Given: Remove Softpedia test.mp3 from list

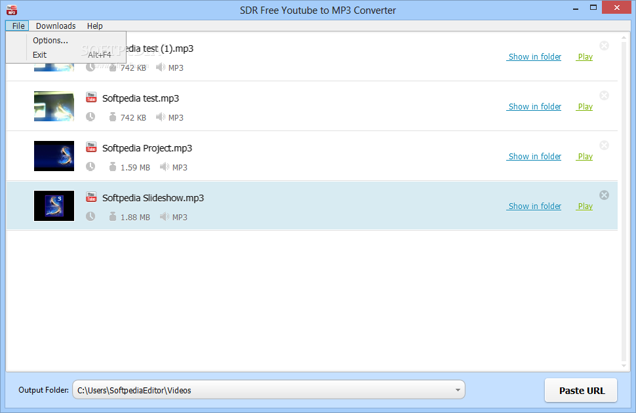Looking at the screenshot, I should [x=604, y=95].
